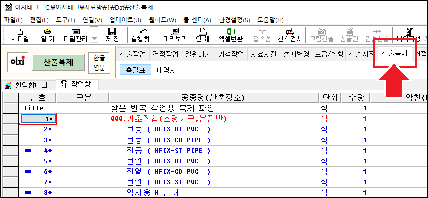Run 산식검사 formula check icon

(290, 35)
